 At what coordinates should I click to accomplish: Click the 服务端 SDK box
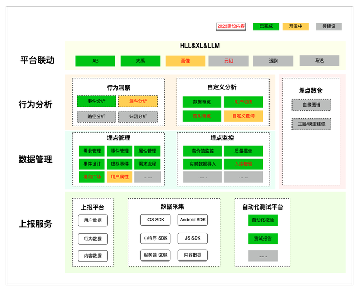click(x=155, y=255)
